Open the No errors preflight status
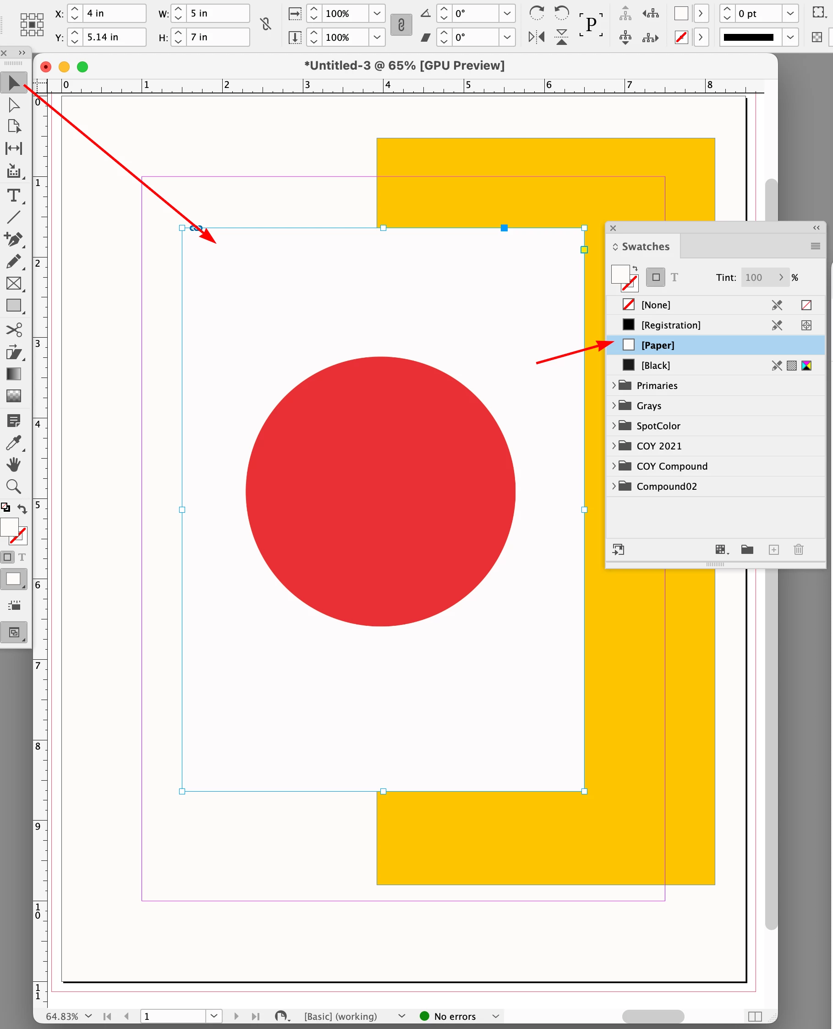 454,1016
